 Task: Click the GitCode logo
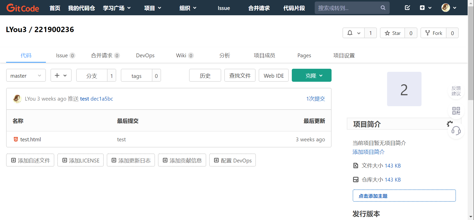click(x=23, y=8)
